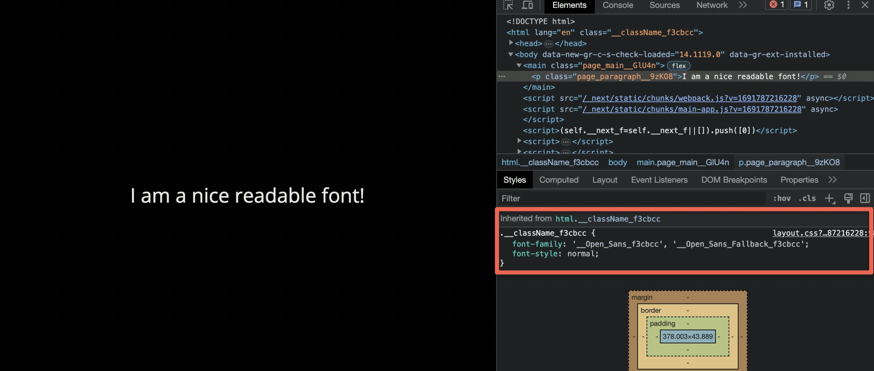
Task: Click the blue message count badge
Action: tap(801, 5)
